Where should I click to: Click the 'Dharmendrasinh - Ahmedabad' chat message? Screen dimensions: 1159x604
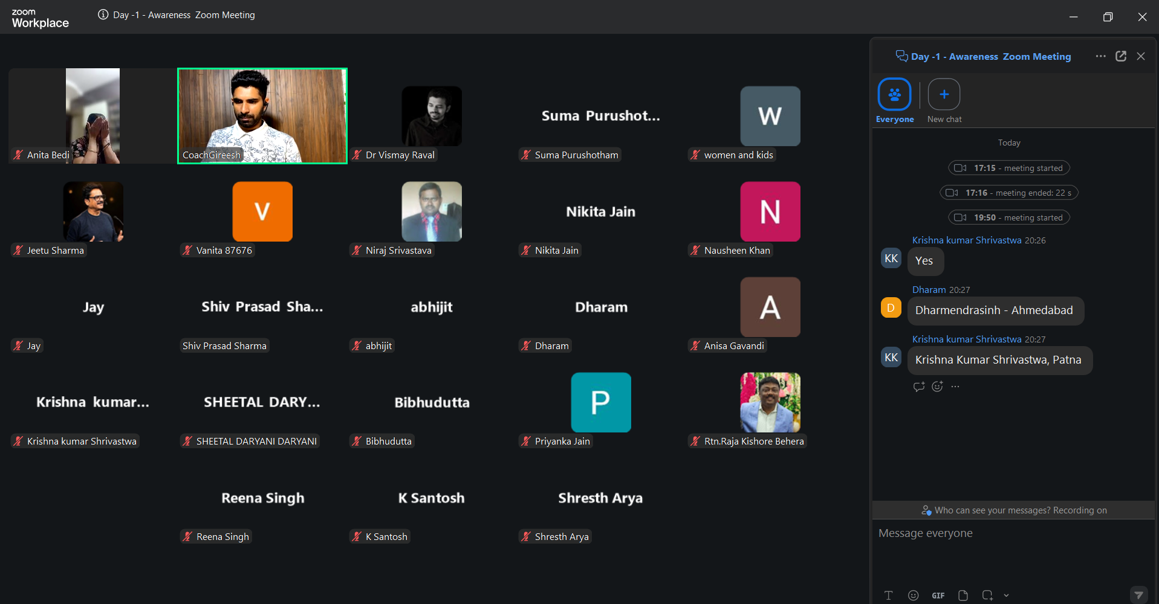(996, 310)
